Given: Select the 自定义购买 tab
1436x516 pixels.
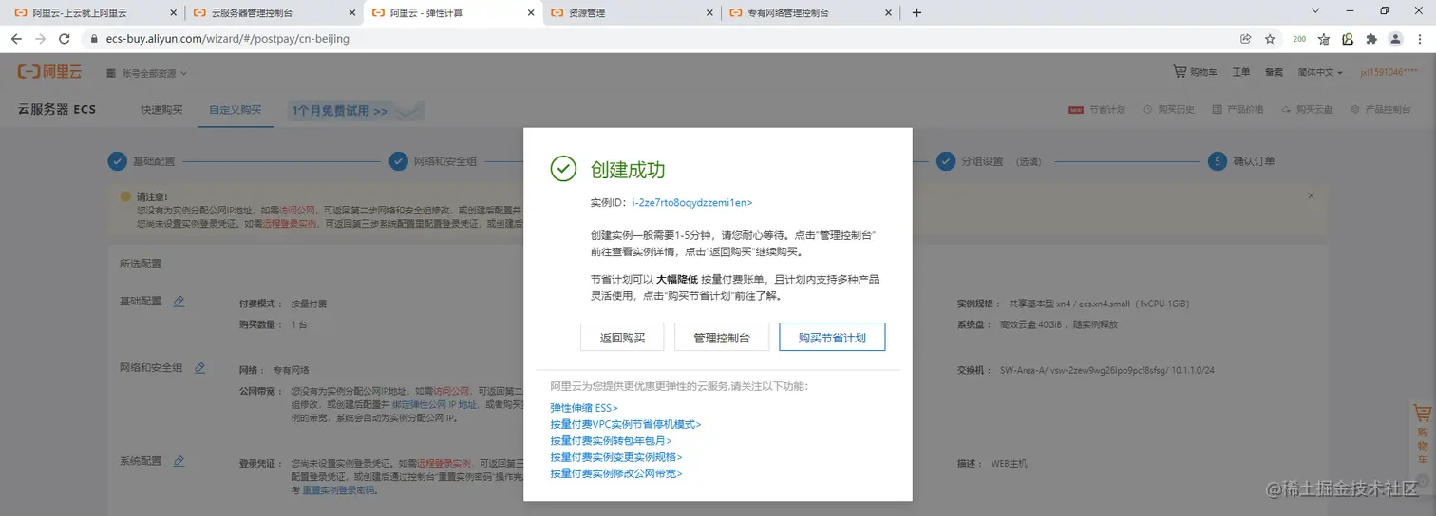Looking at the screenshot, I should click(x=235, y=110).
